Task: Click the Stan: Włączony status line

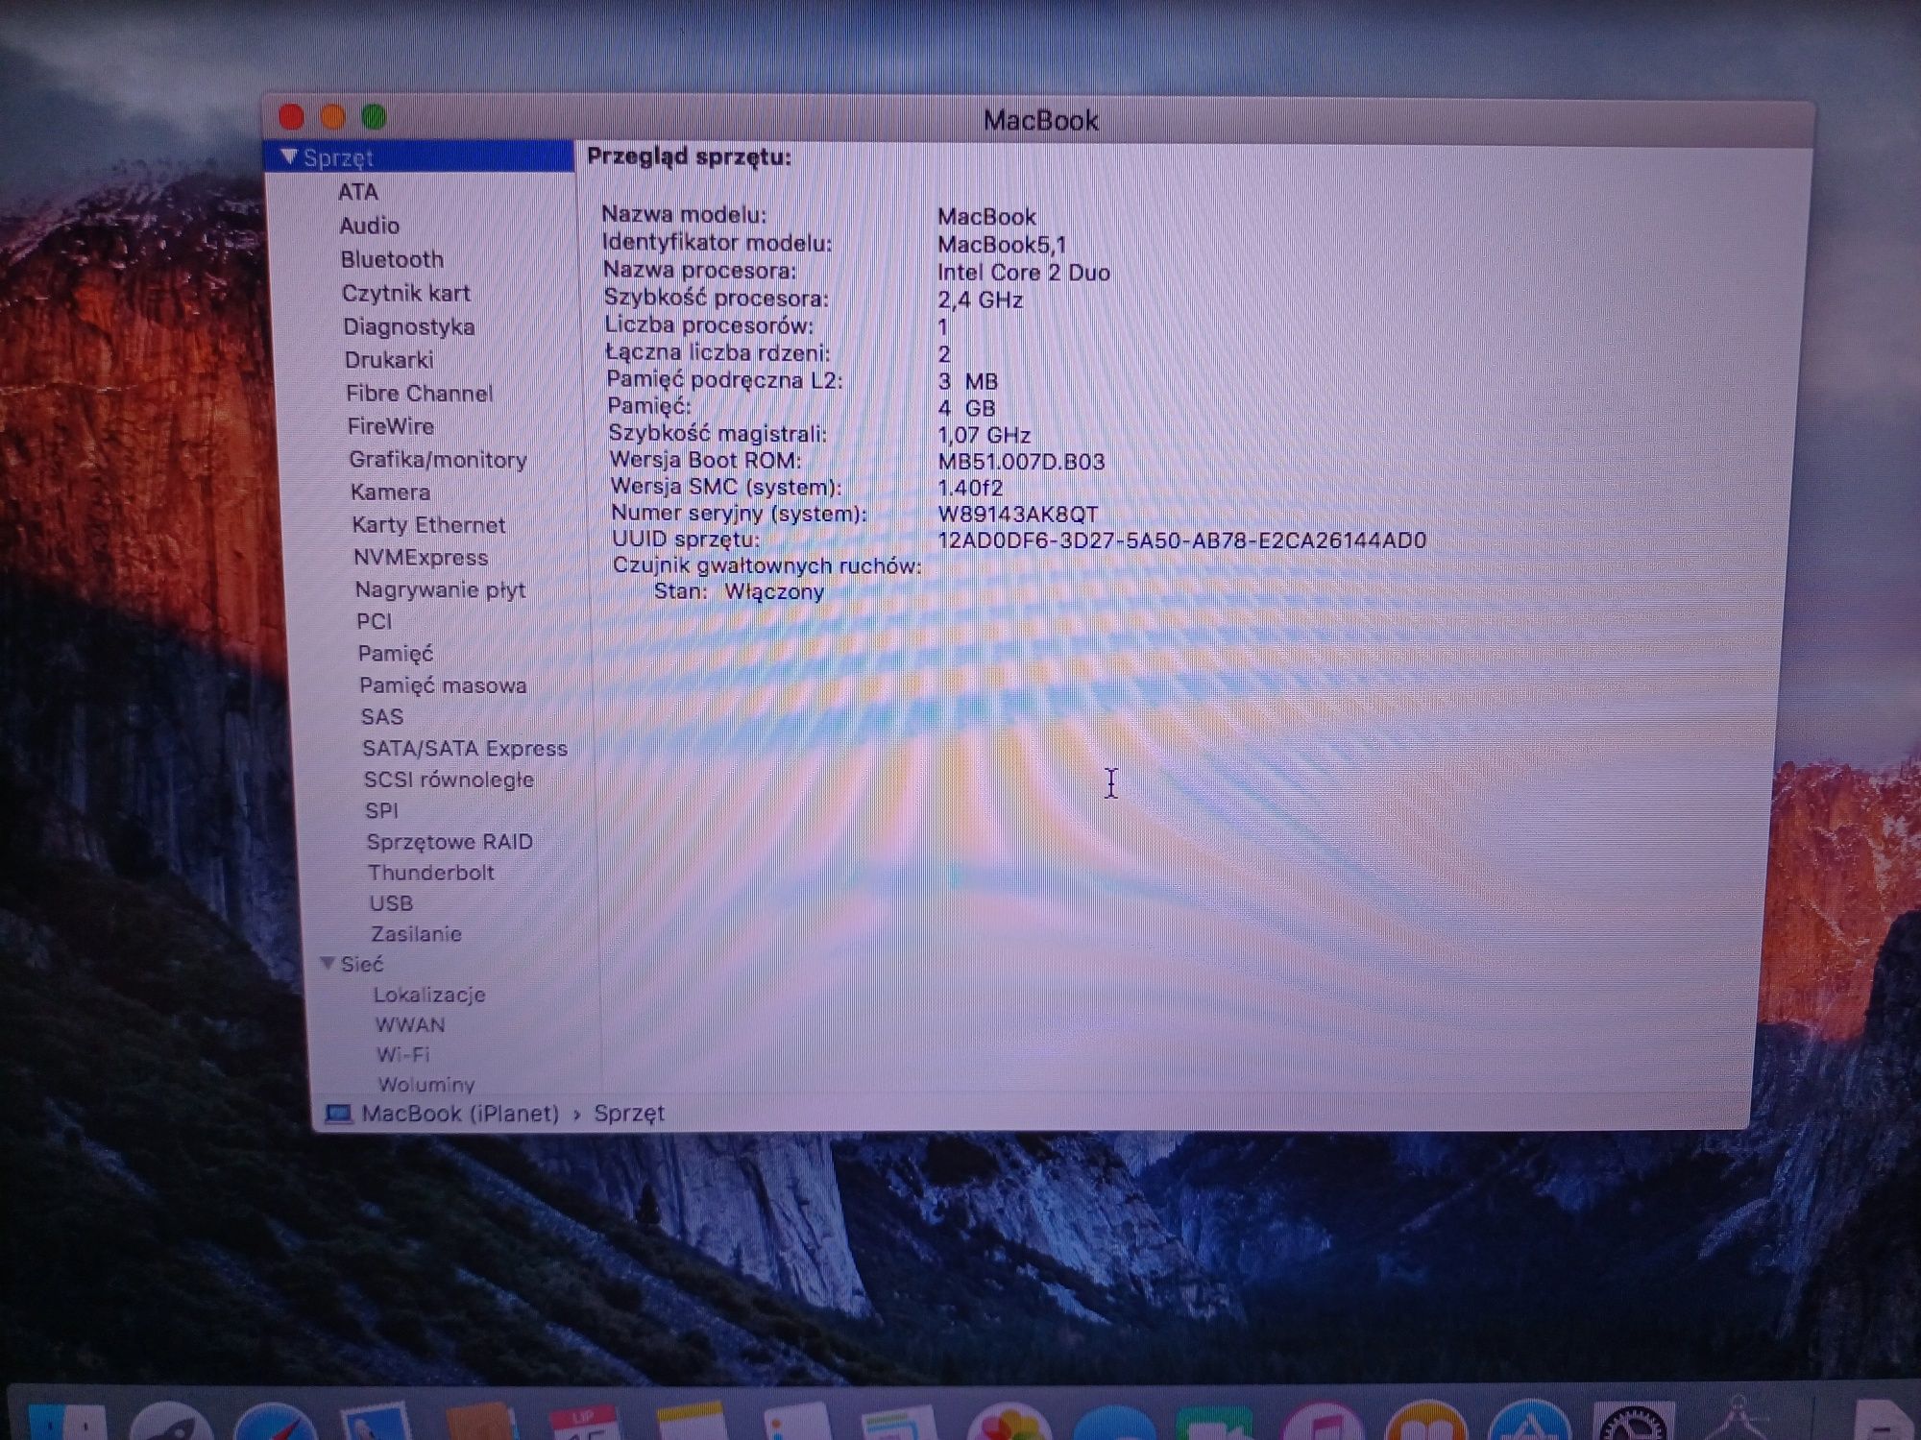Action: pyautogui.click(x=739, y=591)
